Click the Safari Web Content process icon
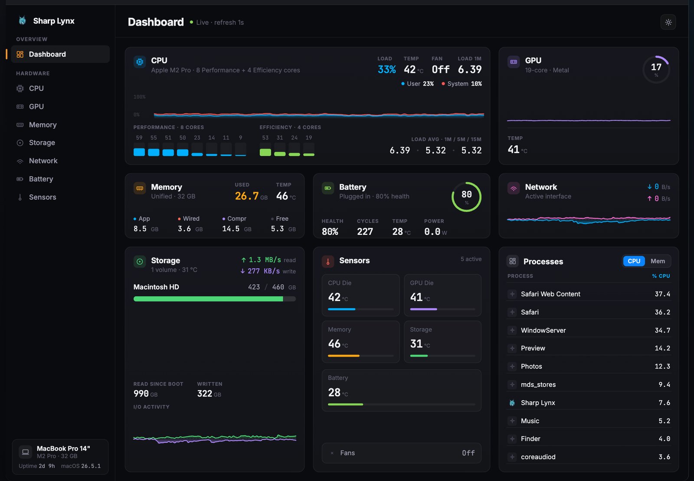 click(x=512, y=294)
